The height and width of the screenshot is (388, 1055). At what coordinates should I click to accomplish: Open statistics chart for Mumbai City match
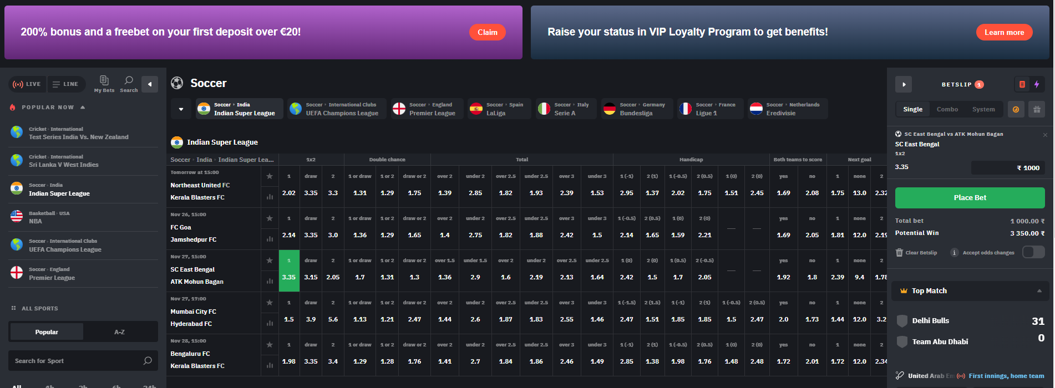coord(270,323)
